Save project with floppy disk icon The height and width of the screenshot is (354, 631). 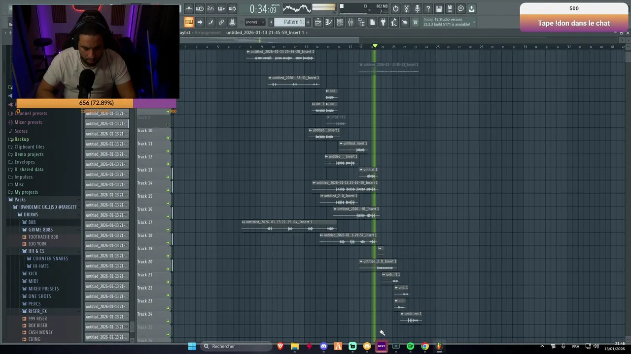point(439,8)
